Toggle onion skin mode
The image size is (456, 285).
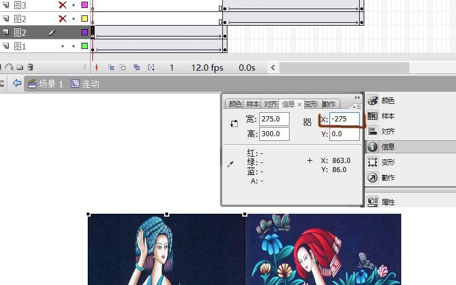[111, 67]
